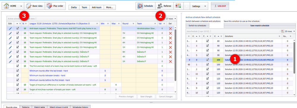Edit the Anti-team request row with pencil
This screenshot has height=108, width=297.
coord(10,28)
